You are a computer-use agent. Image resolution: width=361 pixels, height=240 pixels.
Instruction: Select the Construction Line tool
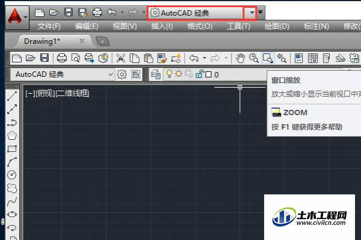(12, 109)
